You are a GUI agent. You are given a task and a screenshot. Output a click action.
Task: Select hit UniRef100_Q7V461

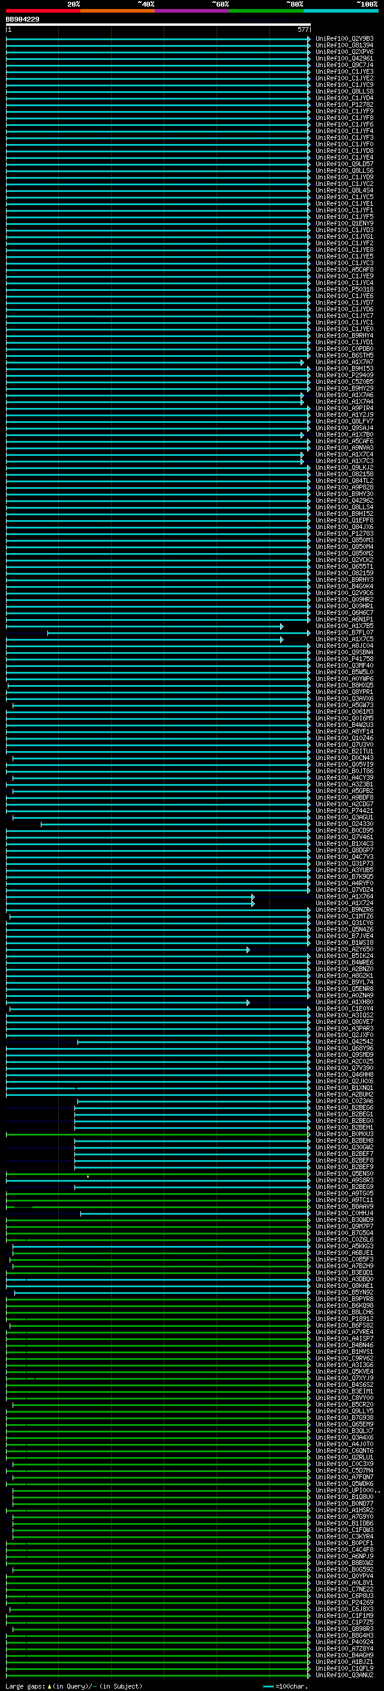(x=344, y=837)
